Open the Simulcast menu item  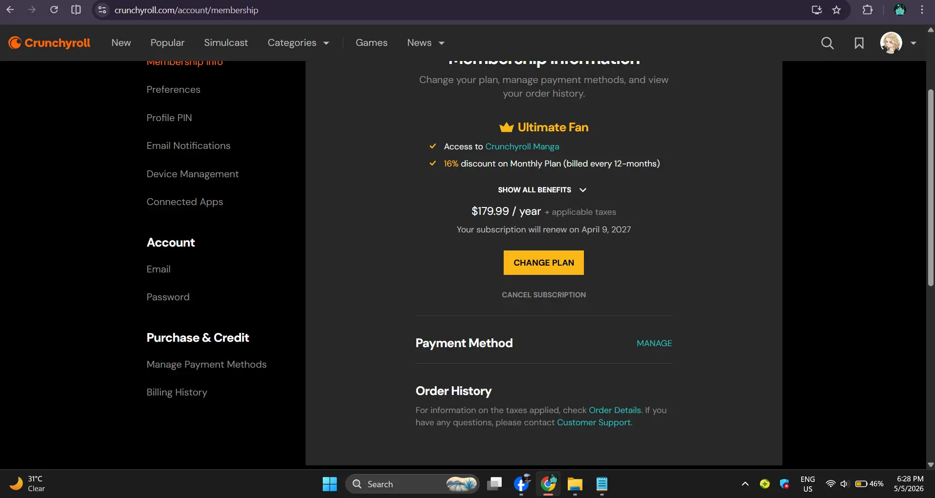[226, 43]
